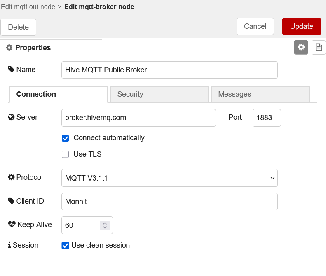
Task: Click the heartbeat icon beside Keep Alive
Action: click(12, 224)
